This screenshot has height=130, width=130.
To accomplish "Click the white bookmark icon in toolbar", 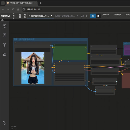I will click(98, 16).
